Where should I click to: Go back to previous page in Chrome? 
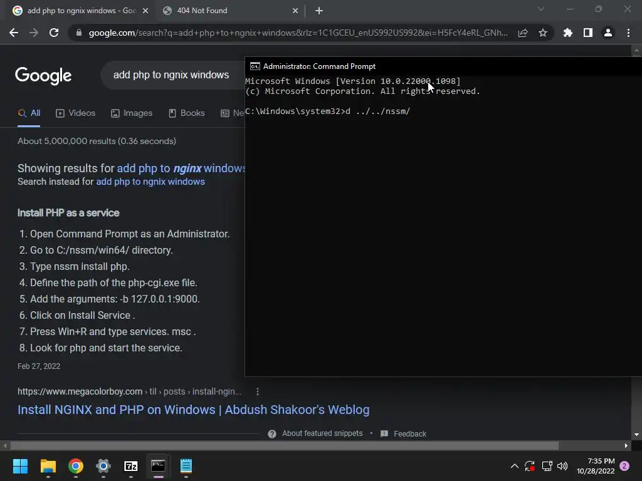[x=14, y=33]
